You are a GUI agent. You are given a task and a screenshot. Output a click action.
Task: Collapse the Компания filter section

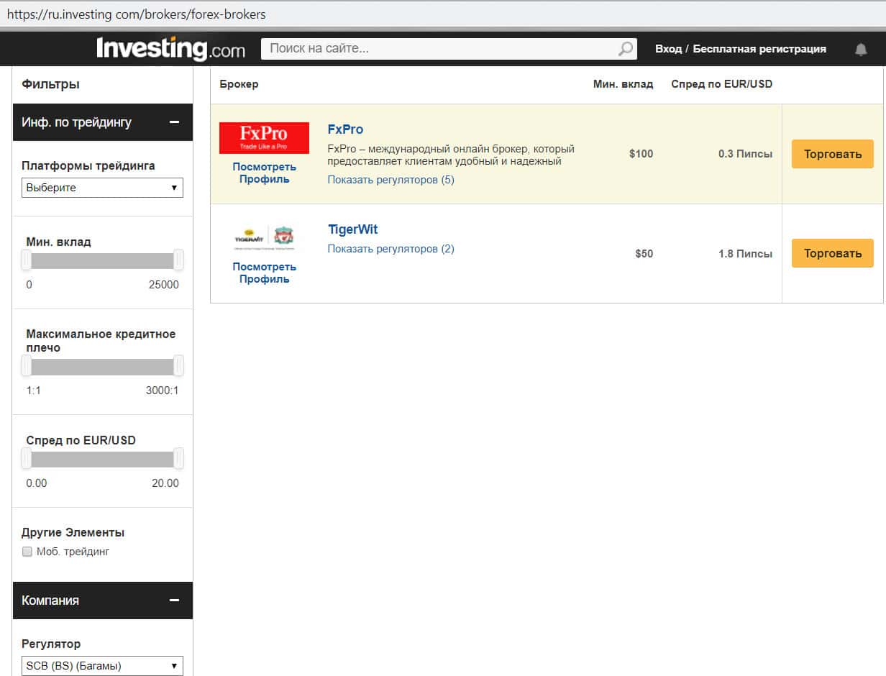[174, 600]
